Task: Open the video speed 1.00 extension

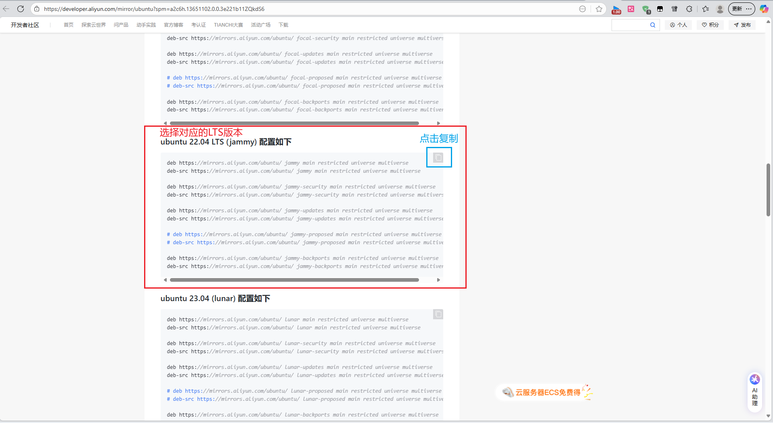Action: [x=616, y=9]
